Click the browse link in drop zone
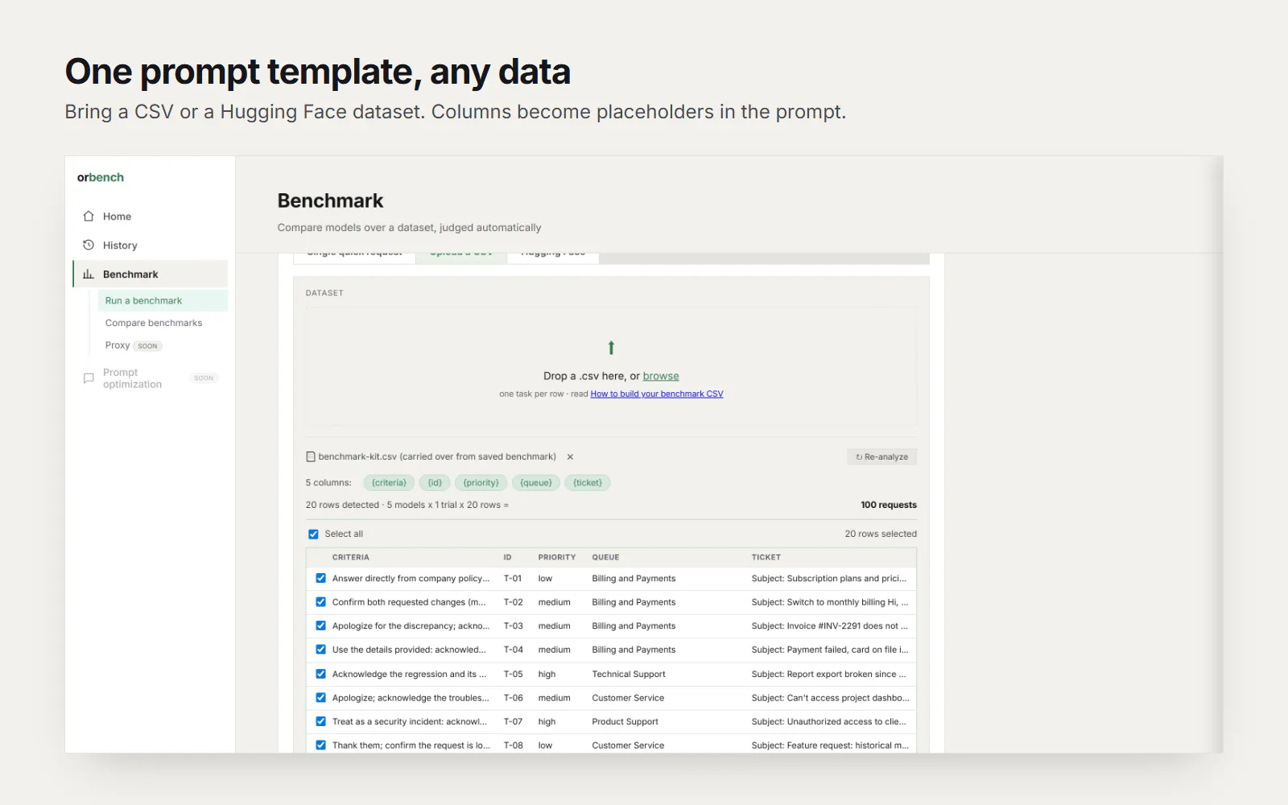Screen dimensions: 1288x805 point(661,376)
